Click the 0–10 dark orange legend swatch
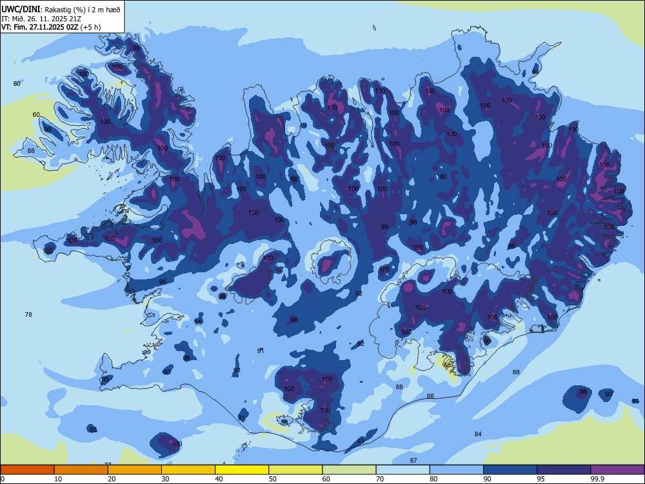 point(27,470)
